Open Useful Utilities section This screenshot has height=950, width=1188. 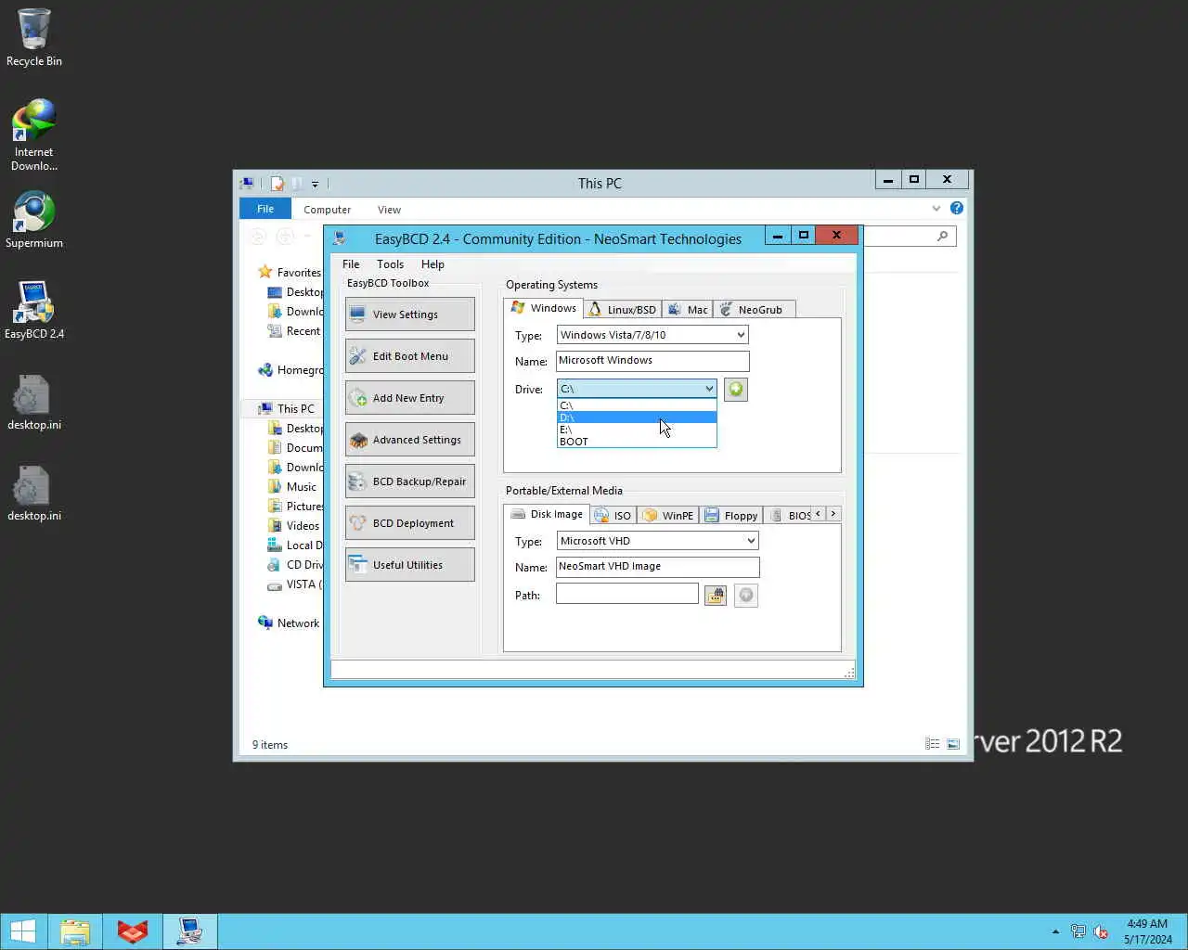point(409,565)
